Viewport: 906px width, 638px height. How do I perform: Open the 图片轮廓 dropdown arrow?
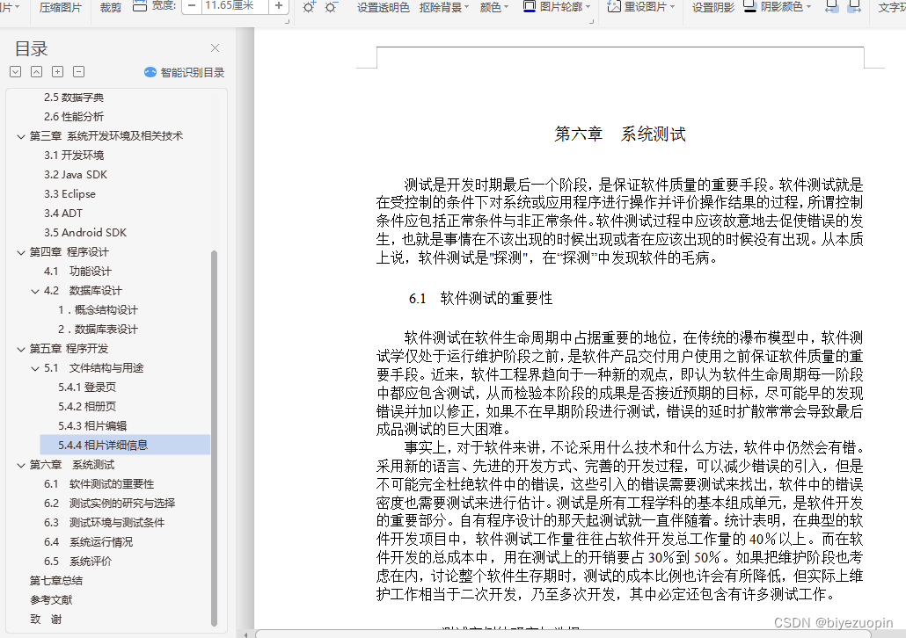(x=588, y=7)
